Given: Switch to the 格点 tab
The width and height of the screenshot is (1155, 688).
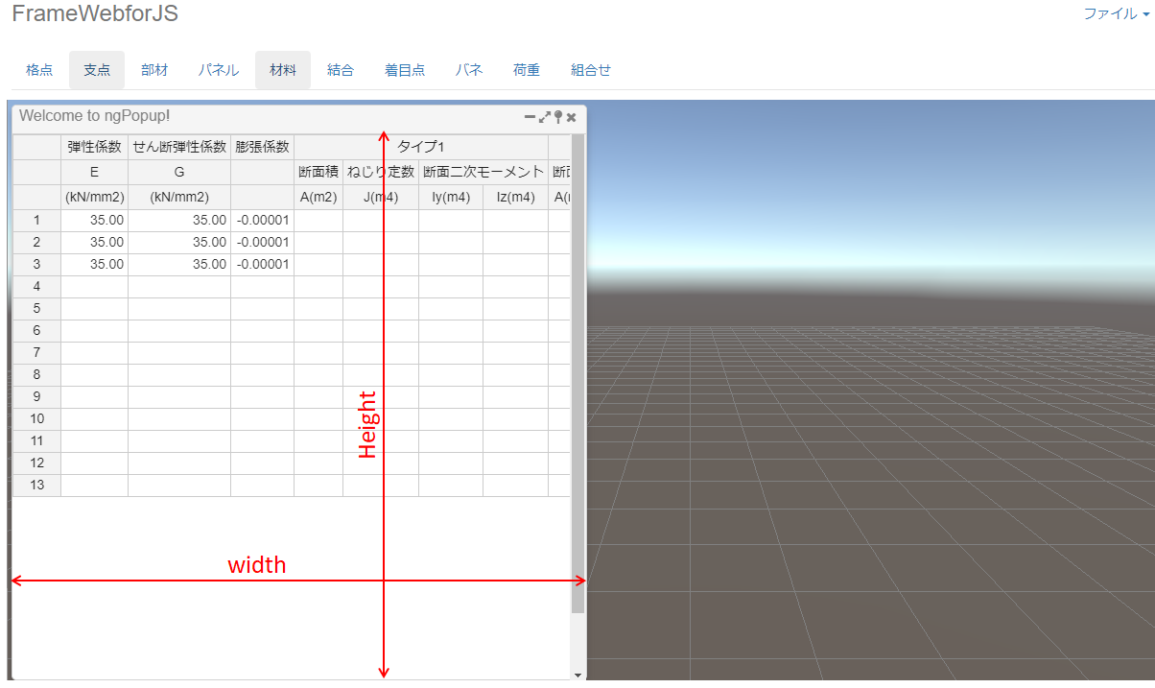Looking at the screenshot, I should point(38,69).
